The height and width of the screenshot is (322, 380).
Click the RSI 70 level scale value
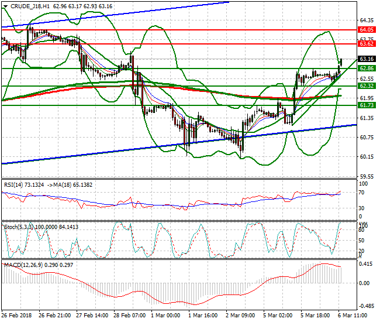361,193
